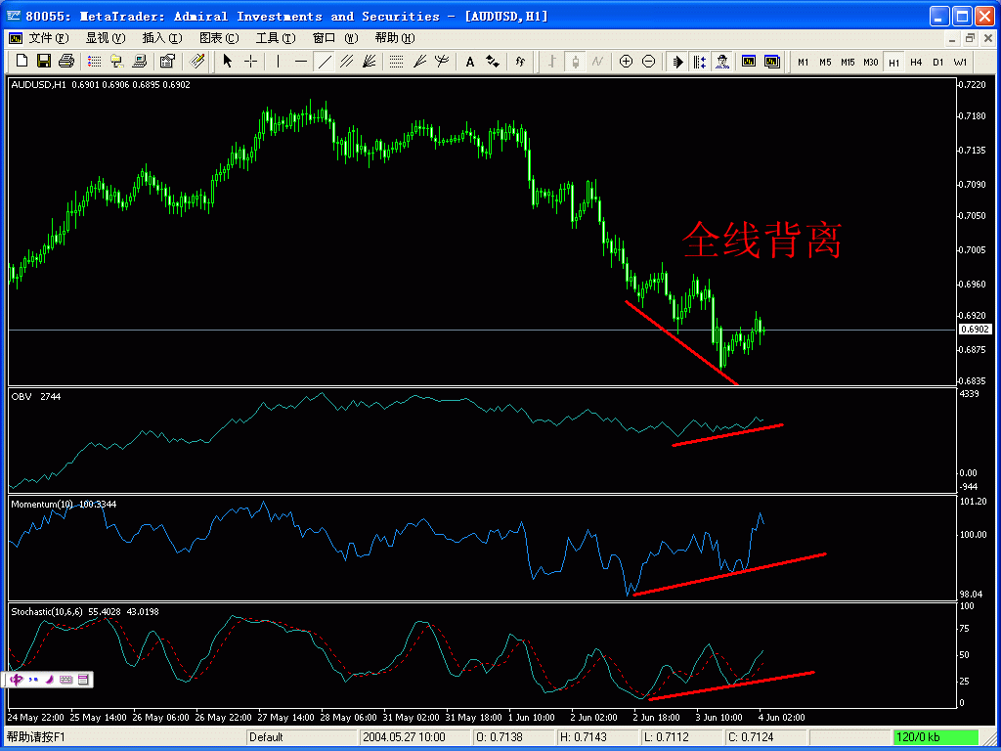Screen dimensions: 1001x751
Task: Select the Gann Fan tool
Action: click(x=369, y=62)
